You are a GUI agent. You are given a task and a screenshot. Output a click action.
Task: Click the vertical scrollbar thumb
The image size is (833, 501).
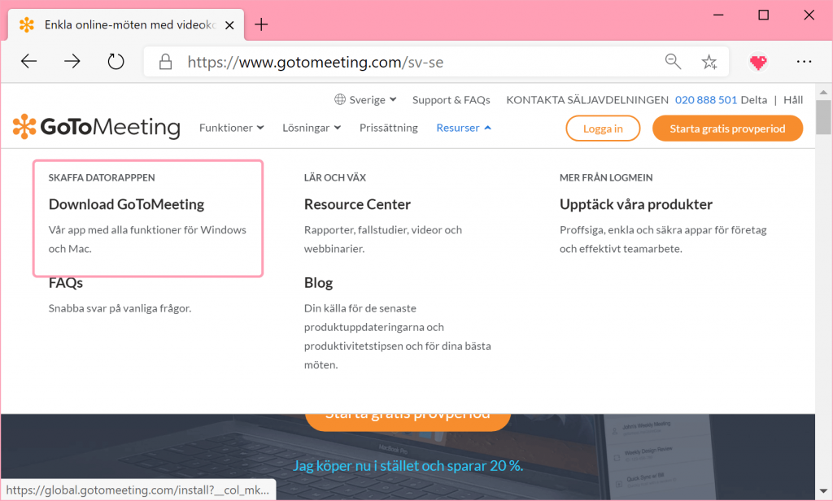click(823, 117)
